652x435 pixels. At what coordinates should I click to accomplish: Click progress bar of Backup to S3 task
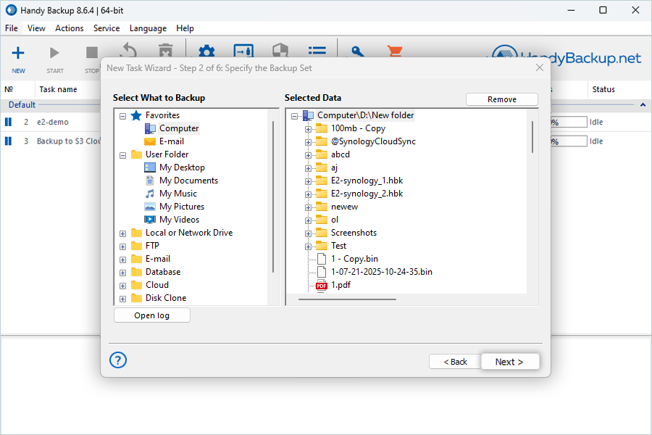[568, 141]
